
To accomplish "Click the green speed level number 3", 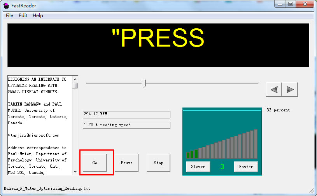I will coord(222,167).
